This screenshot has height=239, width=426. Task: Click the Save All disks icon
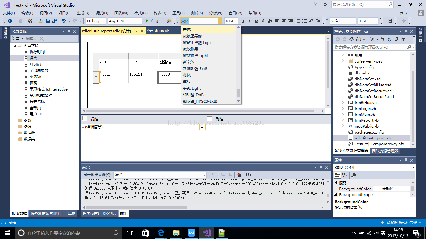click(x=55, y=21)
